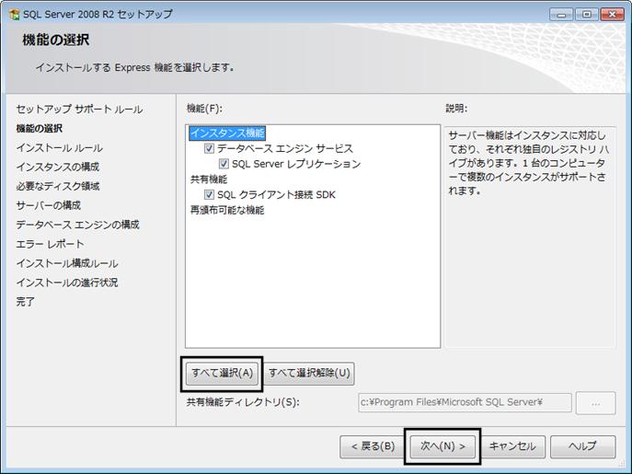Click the SQL Server レプリケーション label text
The image size is (632, 474).
coord(296,164)
